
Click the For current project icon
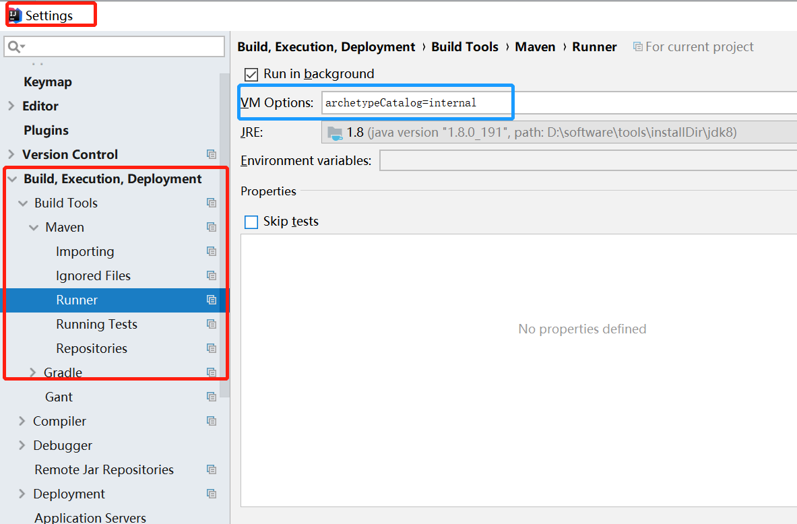tap(637, 46)
